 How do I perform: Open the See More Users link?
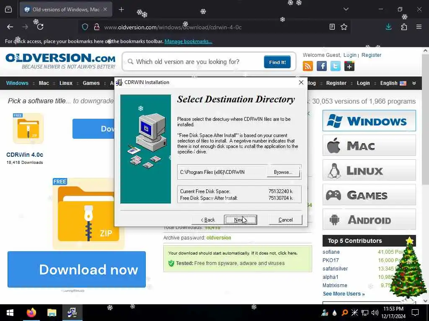(x=344, y=294)
